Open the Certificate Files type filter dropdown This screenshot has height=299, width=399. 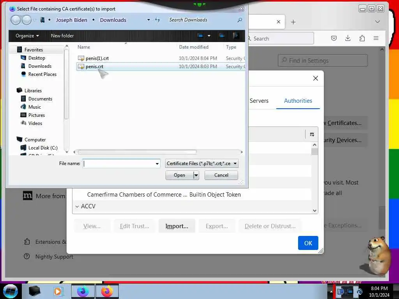tap(202, 164)
